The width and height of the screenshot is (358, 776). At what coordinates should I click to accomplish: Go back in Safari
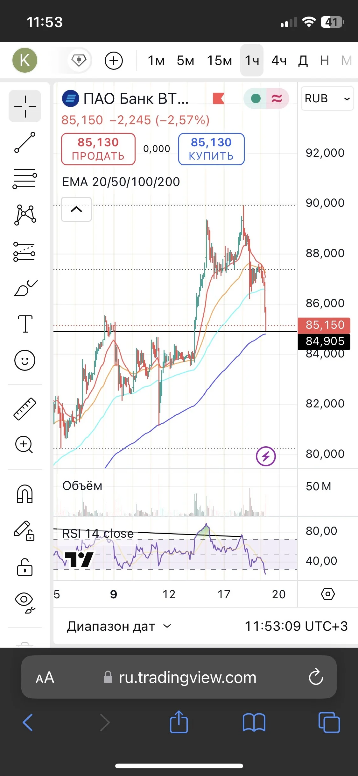pyautogui.click(x=28, y=722)
